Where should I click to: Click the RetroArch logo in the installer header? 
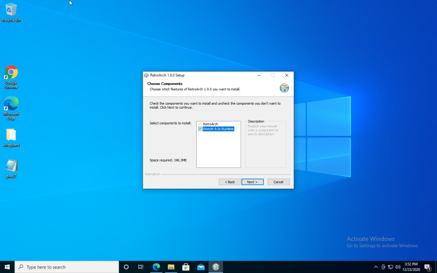[x=284, y=88]
